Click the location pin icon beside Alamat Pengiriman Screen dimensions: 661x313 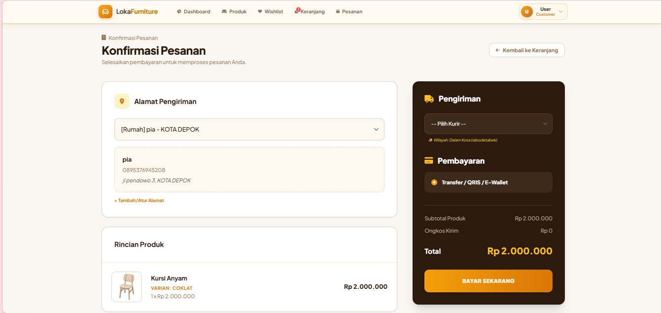pos(122,101)
